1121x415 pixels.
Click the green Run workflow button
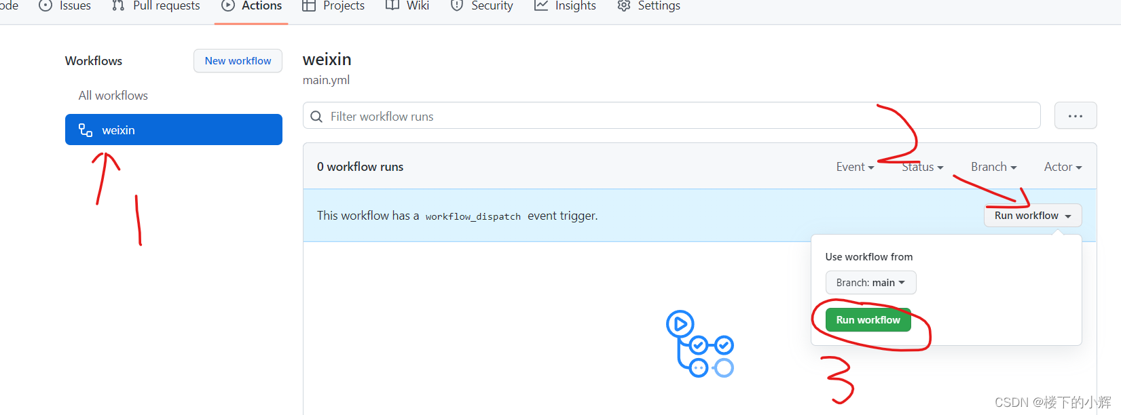tap(868, 320)
